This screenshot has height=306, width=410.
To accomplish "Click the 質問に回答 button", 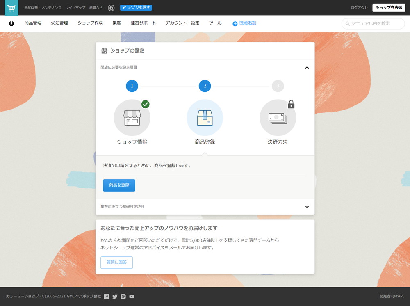I will click(116, 263).
